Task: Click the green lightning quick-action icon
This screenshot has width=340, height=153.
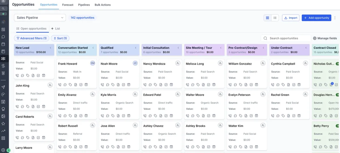Action: coord(3,14)
